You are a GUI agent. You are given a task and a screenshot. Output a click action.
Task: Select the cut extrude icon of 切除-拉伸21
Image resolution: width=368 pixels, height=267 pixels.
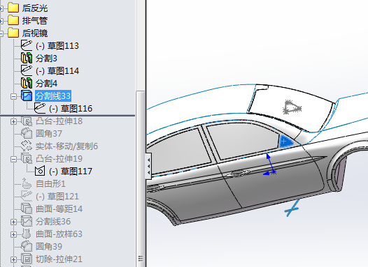click(x=27, y=259)
